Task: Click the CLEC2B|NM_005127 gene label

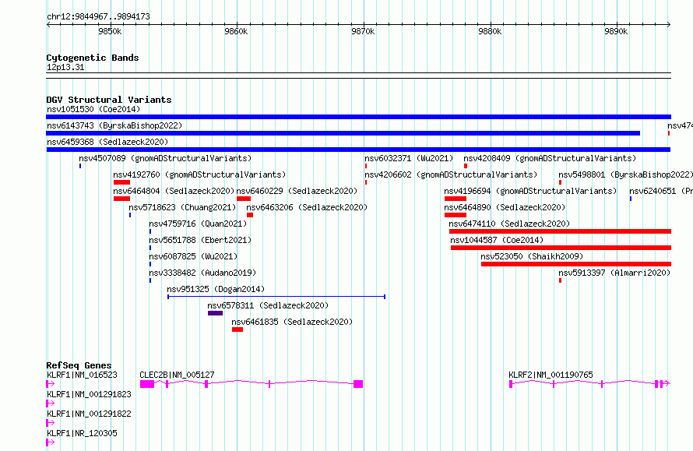Action: click(177, 375)
